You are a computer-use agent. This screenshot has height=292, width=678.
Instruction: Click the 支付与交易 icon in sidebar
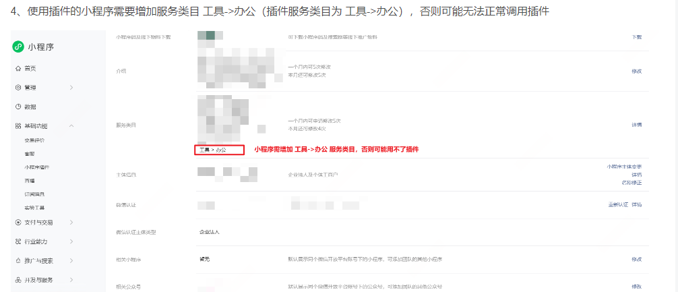click(x=18, y=223)
